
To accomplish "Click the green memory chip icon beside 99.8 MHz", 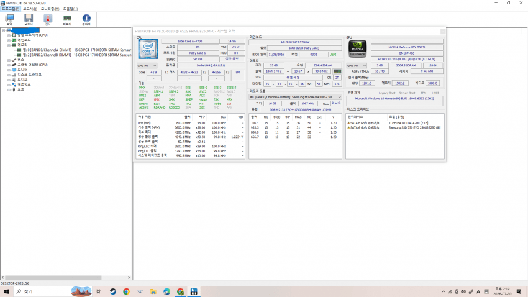I will 337,71.
